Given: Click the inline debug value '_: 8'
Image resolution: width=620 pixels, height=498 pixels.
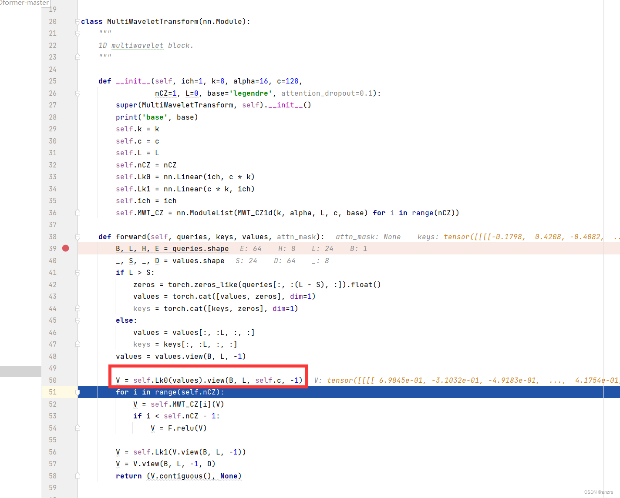Looking at the screenshot, I should pyautogui.click(x=320, y=261).
